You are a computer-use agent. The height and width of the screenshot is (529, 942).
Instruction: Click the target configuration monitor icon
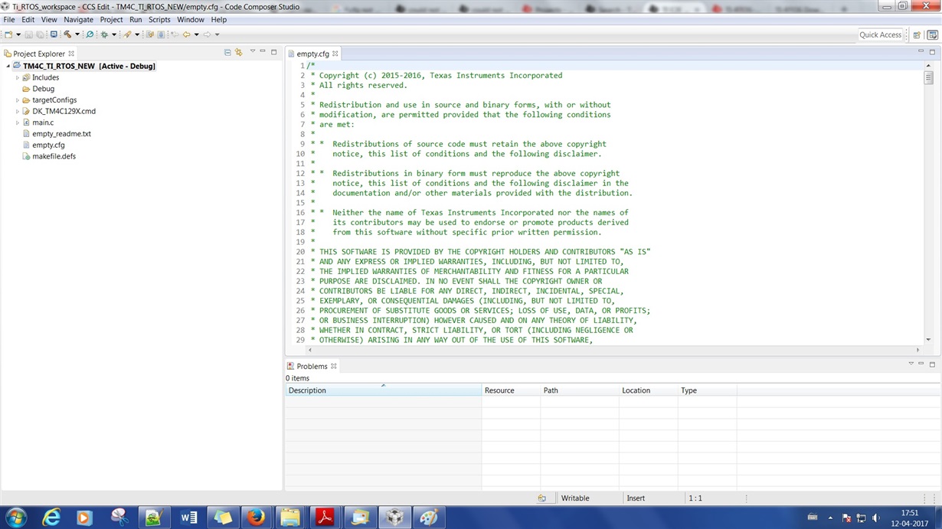[x=54, y=34]
